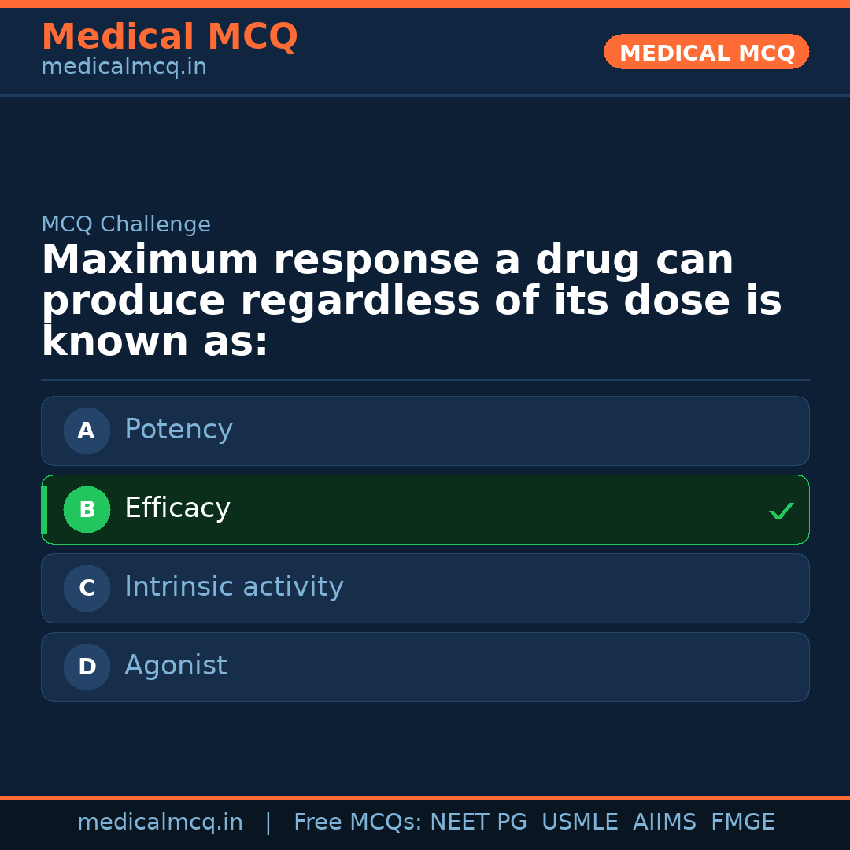The width and height of the screenshot is (850, 850).
Task: Click the letter D circle icon
Action: point(87,667)
